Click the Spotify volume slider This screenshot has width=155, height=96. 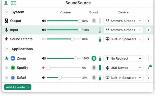(x=64, y=68)
